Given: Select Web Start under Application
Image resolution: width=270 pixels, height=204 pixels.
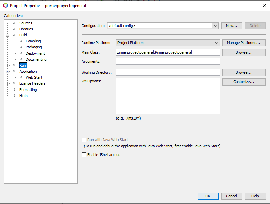Looking at the screenshot, I should pyautogui.click(x=34, y=77).
